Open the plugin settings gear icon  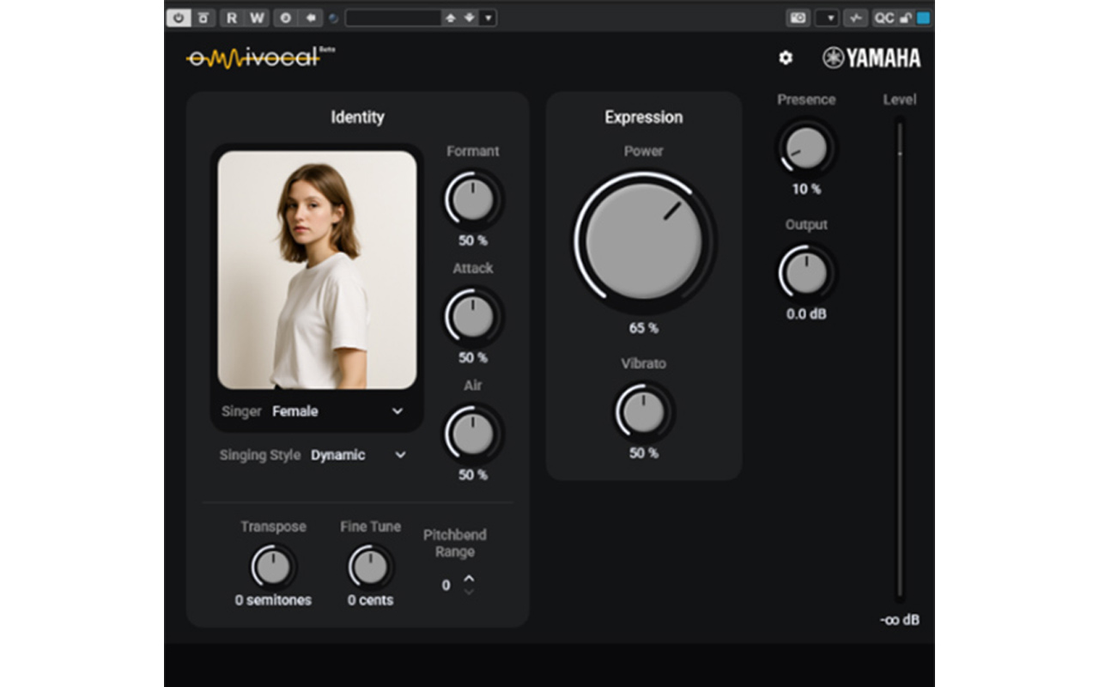pyautogui.click(x=784, y=58)
